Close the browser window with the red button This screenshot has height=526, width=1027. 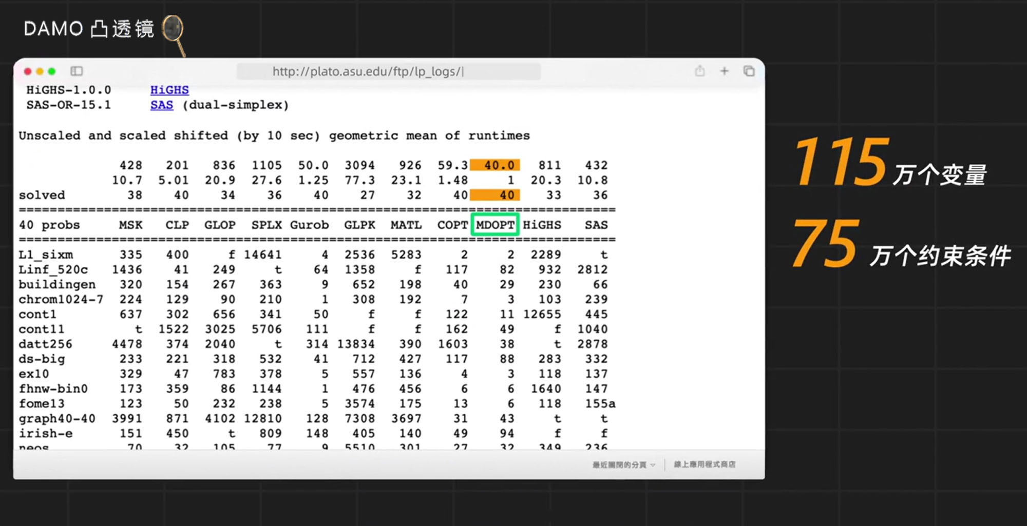pos(28,71)
